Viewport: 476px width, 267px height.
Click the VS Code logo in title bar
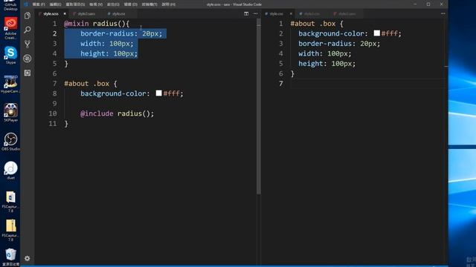tap(26, 4)
